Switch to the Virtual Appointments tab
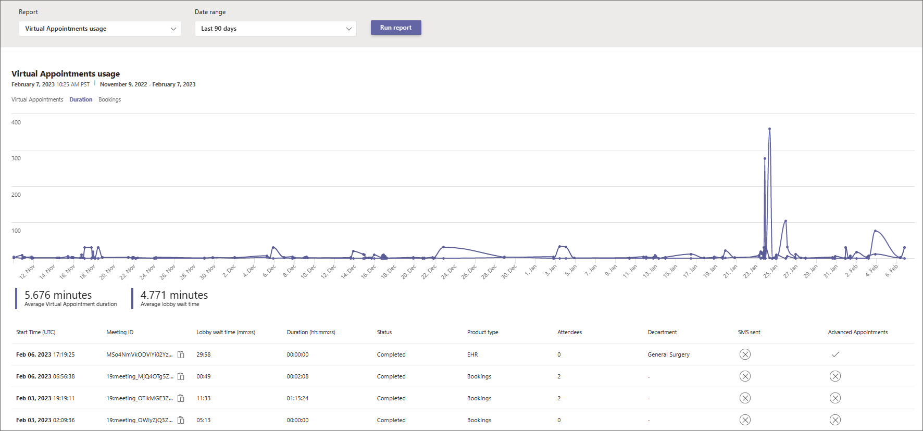923x431 pixels. pos(37,99)
